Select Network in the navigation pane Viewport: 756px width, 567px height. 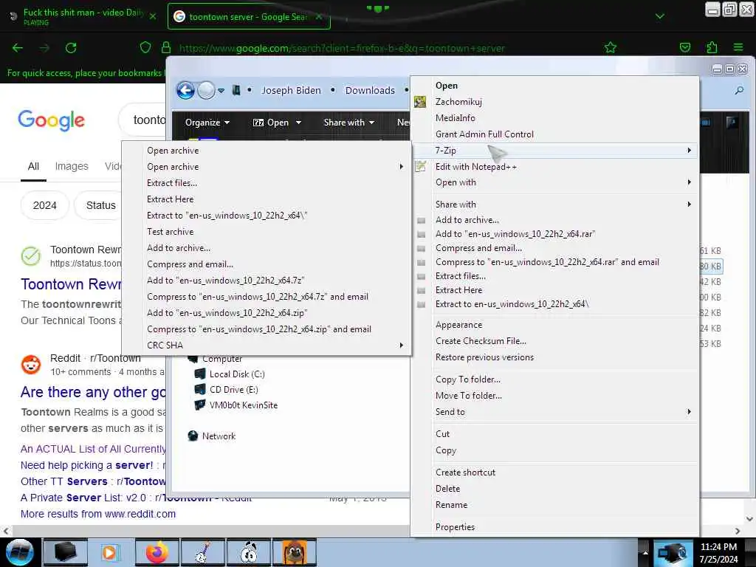(219, 436)
